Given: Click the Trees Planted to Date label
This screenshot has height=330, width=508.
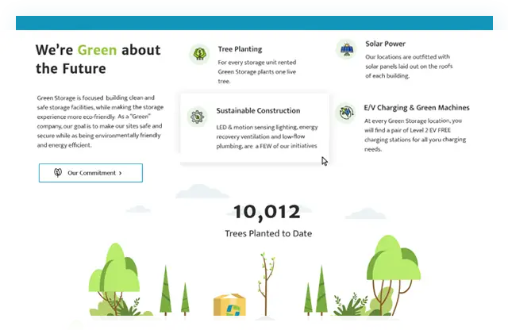Looking at the screenshot, I should coord(268,233).
